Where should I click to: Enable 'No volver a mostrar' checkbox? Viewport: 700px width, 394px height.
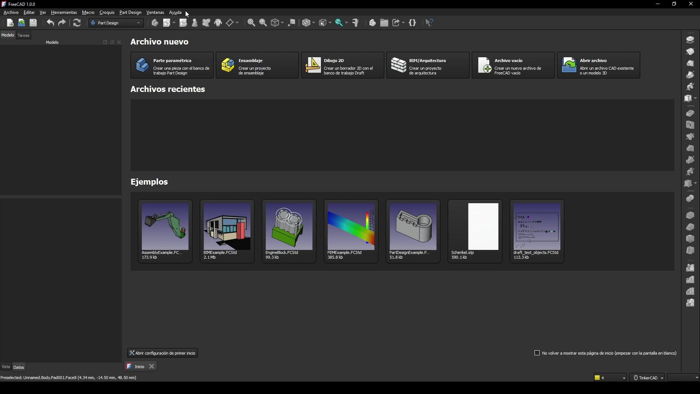click(537, 353)
